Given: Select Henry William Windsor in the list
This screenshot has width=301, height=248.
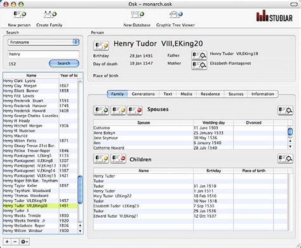Looking at the screenshot, I should point(40,231).
